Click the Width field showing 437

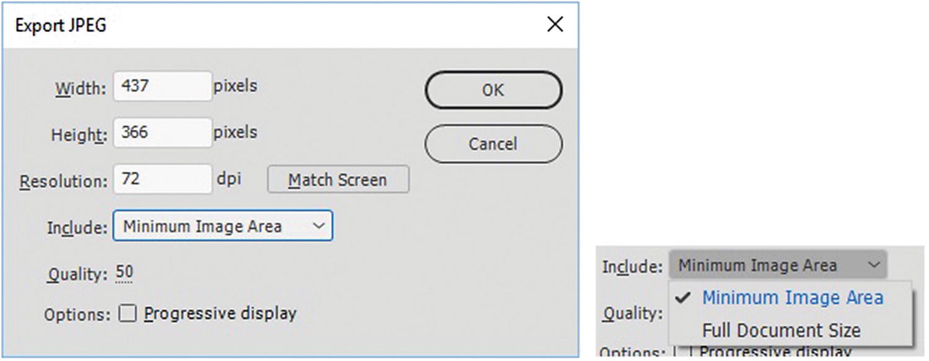(162, 86)
